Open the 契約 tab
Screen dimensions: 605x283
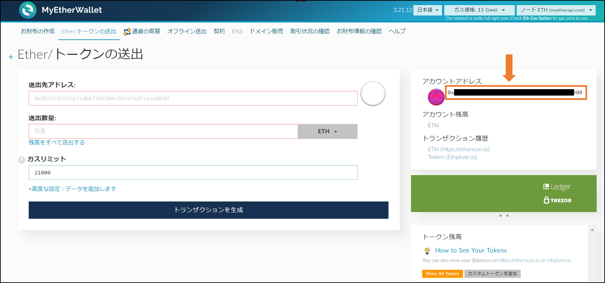tap(219, 31)
